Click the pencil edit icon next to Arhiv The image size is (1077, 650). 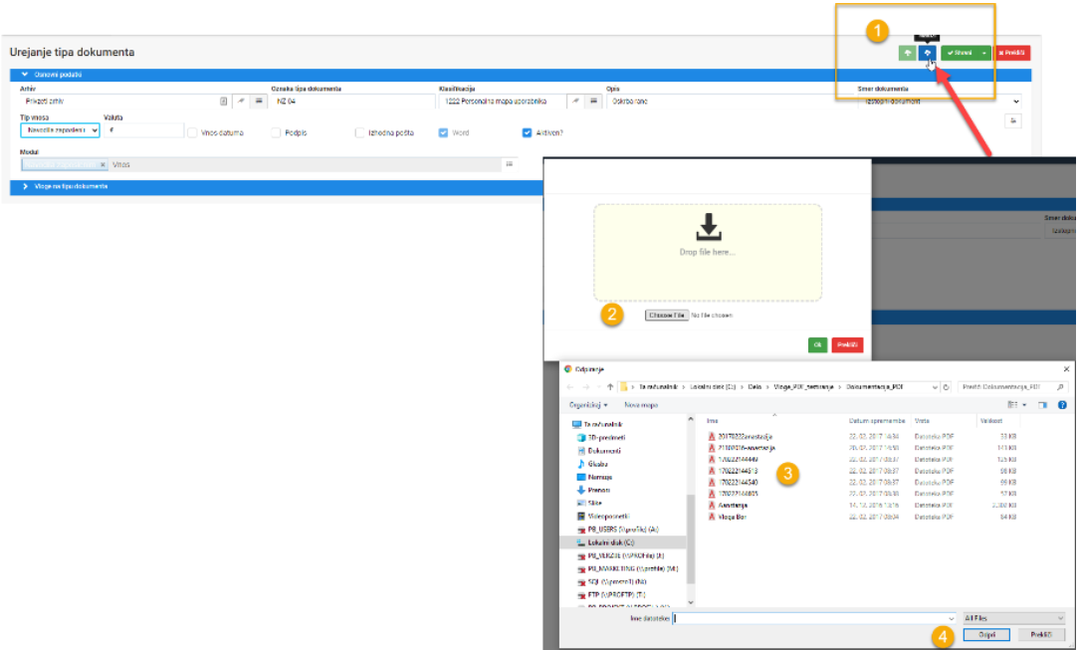pyautogui.click(x=241, y=101)
